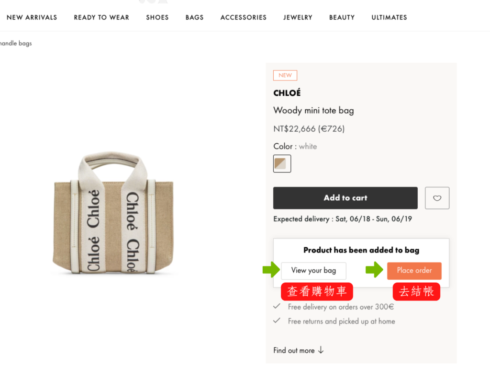Click the Chloé Woody tote product image

pyautogui.click(x=112, y=213)
